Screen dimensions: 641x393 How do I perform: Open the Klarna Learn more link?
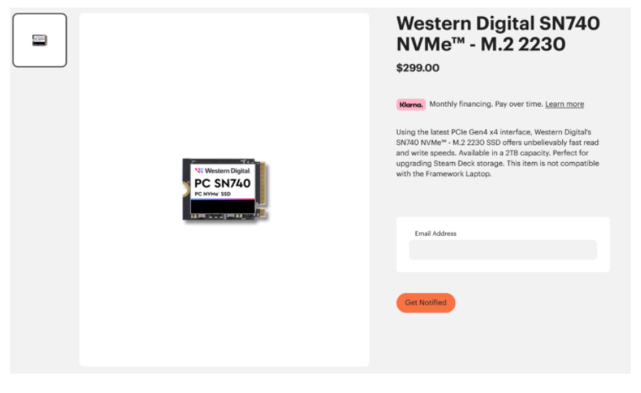click(564, 104)
